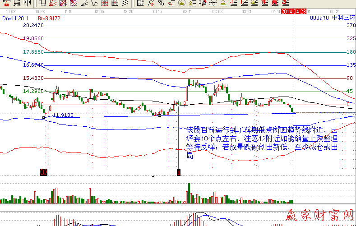
Task: Click the table list icon before percent tools
Action: pyautogui.click(x=140, y=3)
